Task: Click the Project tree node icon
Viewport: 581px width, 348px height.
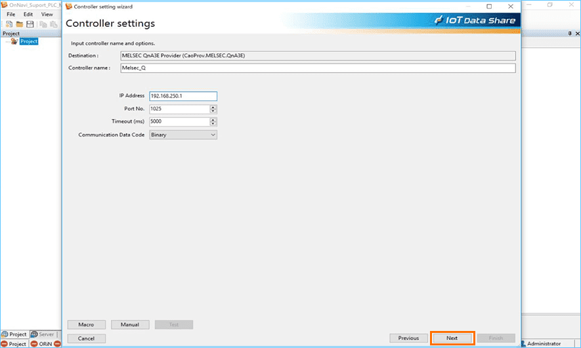Action: click(x=14, y=41)
